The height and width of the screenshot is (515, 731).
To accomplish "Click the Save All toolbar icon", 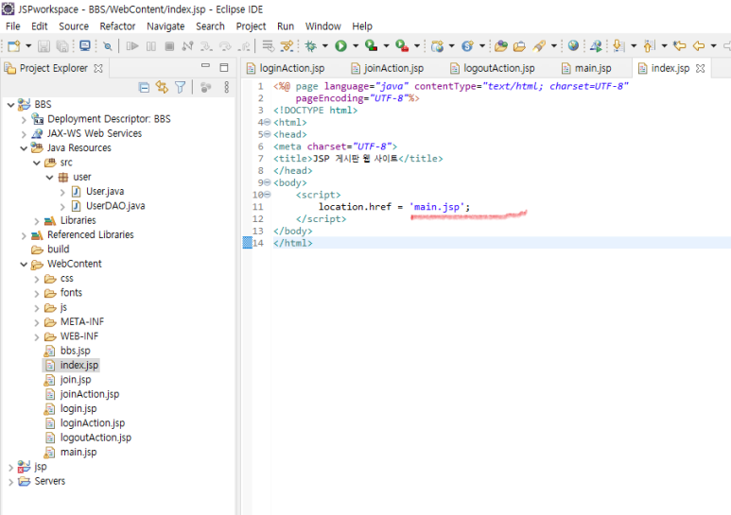I will pos(62,45).
